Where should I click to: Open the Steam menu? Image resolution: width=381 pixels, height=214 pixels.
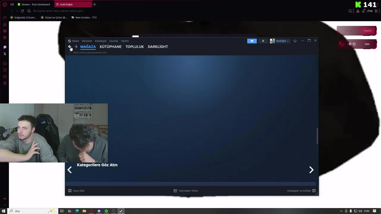coord(75,41)
